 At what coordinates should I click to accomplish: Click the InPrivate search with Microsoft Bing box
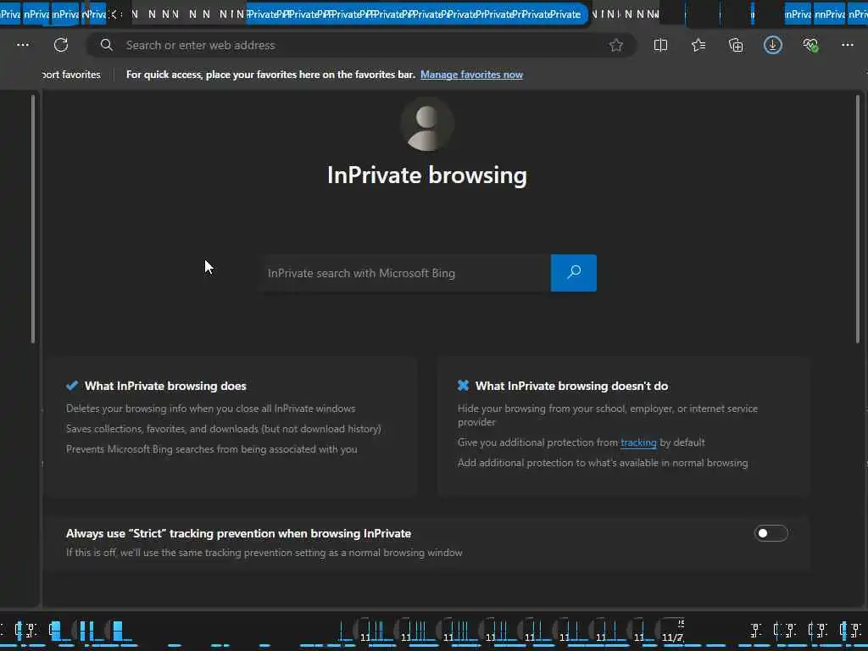[406, 273]
